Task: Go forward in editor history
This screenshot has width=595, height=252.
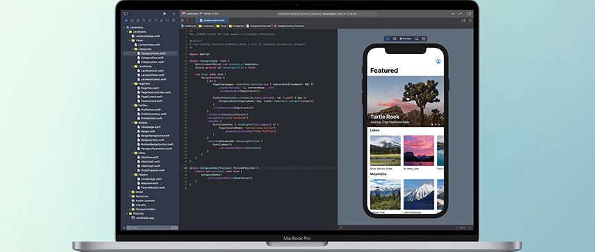Action: [x=192, y=20]
